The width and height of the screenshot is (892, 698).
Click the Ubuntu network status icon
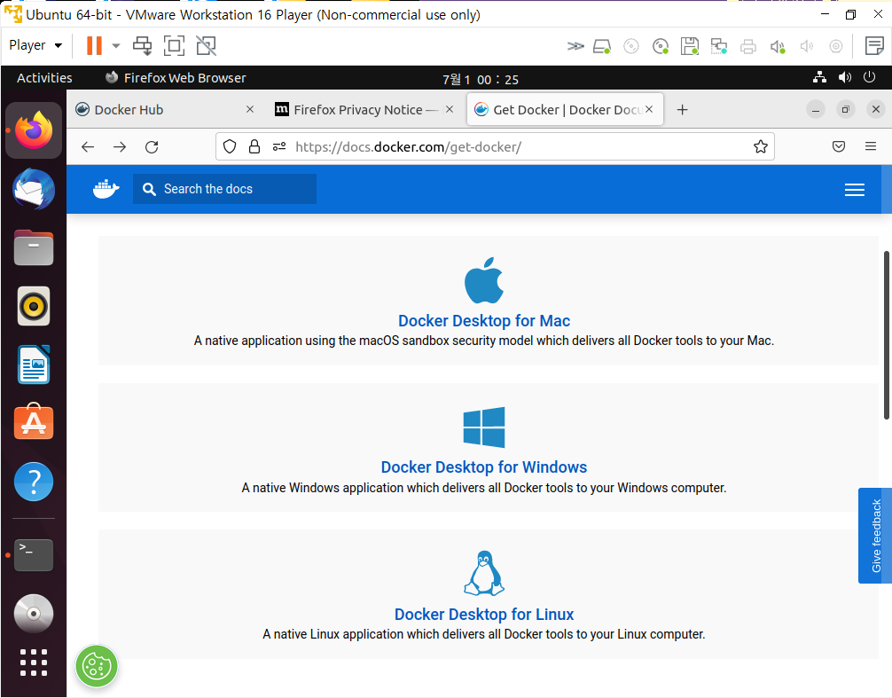pyautogui.click(x=819, y=77)
